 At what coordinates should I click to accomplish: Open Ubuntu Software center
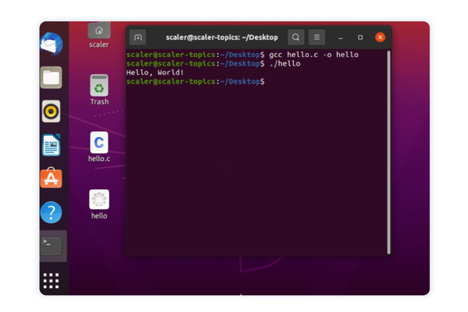pyautogui.click(x=51, y=179)
